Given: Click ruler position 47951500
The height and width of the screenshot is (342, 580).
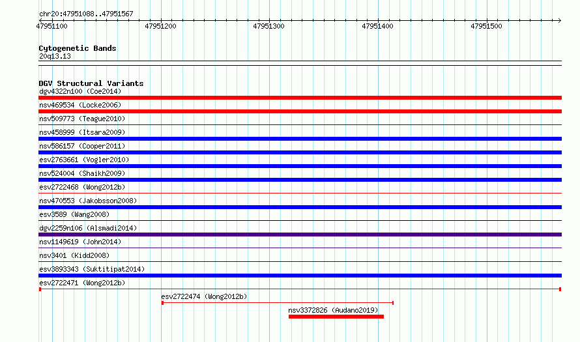Looking at the screenshot, I should pos(486,26).
